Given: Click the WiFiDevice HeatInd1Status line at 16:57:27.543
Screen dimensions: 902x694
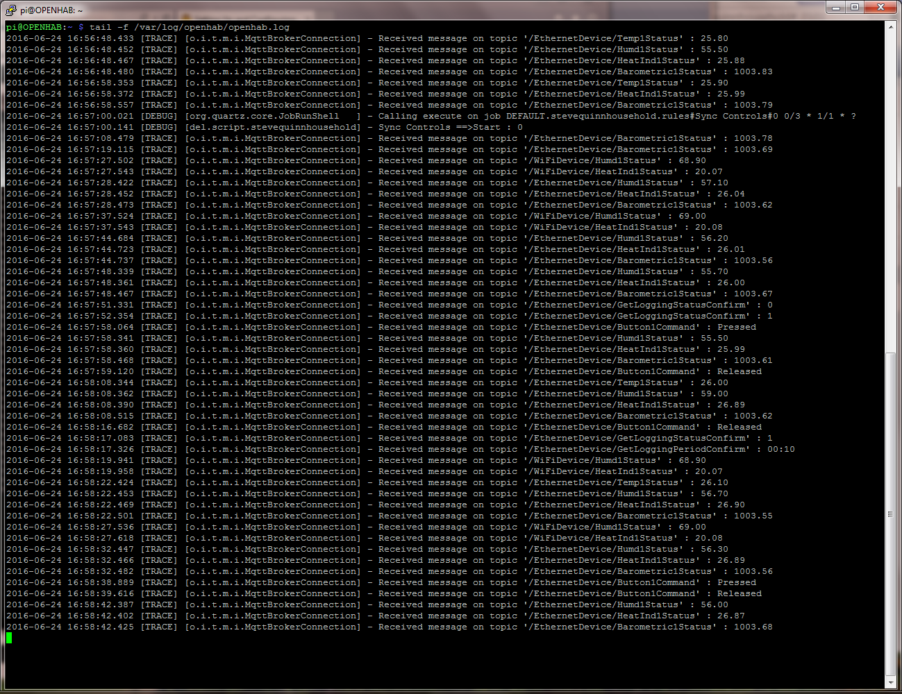Looking at the screenshot, I should (365, 171).
